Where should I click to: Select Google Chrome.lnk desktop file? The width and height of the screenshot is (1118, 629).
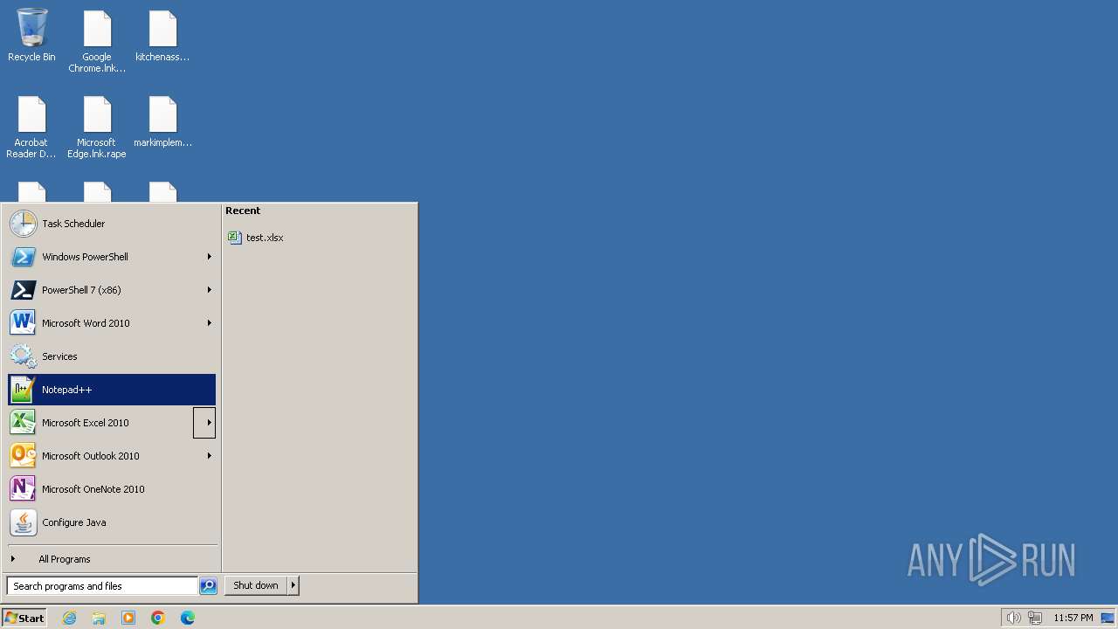pos(97,41)
